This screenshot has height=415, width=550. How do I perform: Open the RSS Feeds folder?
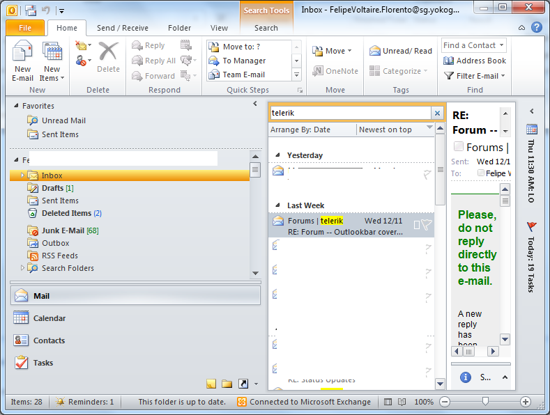tap(52, 256)
